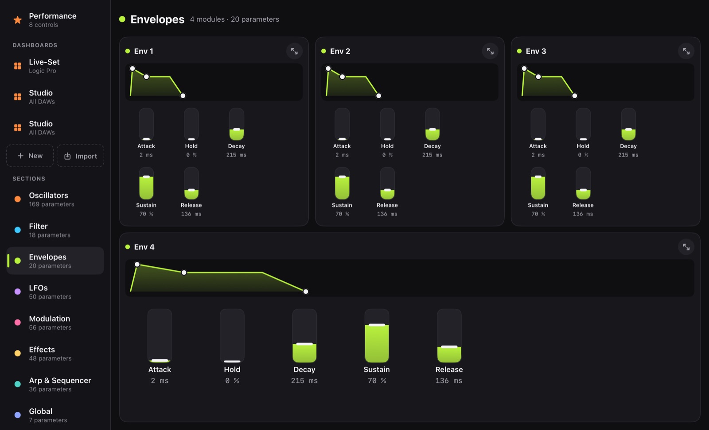Image resolution: width=709 pixels, height=430 pixels.
Task: Adjust the Env 1 Decay slider
Action: pos(237,124)
